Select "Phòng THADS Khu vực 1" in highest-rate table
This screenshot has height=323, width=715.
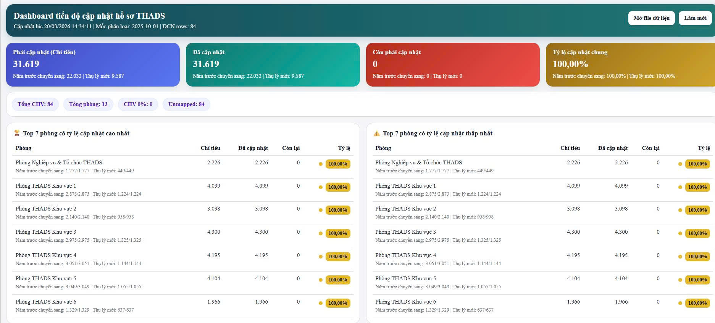46,186
